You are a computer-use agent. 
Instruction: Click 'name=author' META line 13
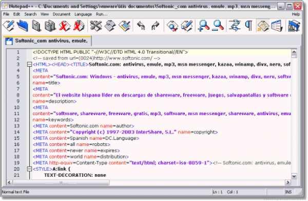pyautogui.click(x=83, y=126)
